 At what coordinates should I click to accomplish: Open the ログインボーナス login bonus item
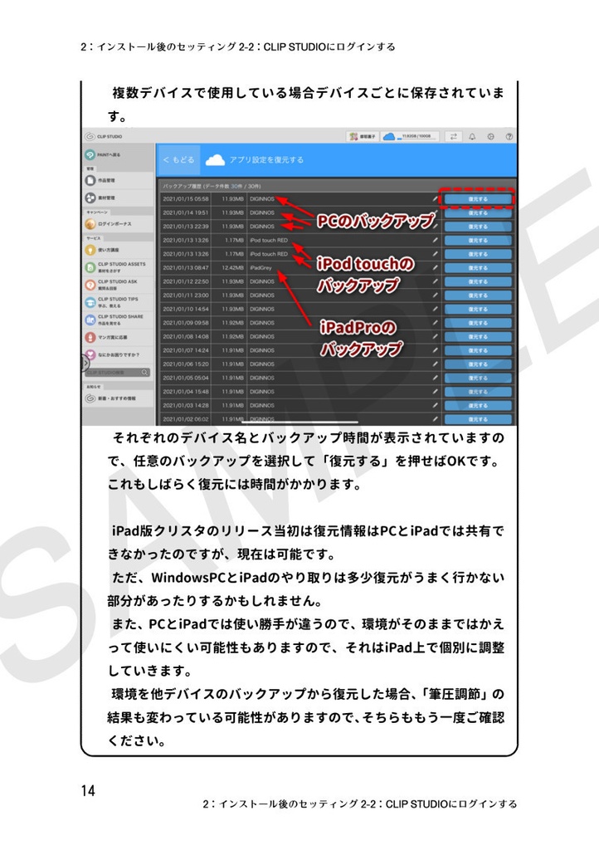click(x=118, y=223)
